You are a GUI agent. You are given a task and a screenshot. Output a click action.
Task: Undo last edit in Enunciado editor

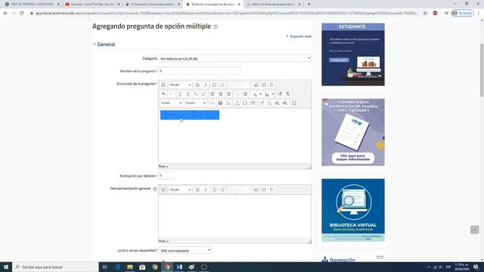pyautogui.click(x=163, y=94)
